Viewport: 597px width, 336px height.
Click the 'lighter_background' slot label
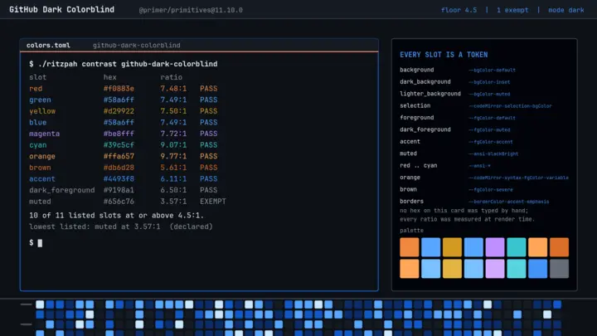[x=430, y=94]
